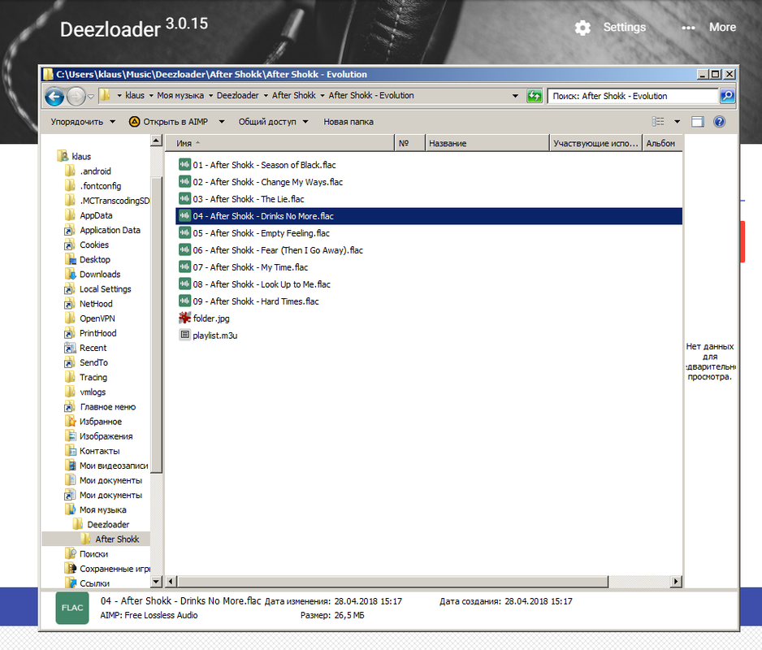
Task: Click the playlist.m3u file icon
Action: pos(184,335)
